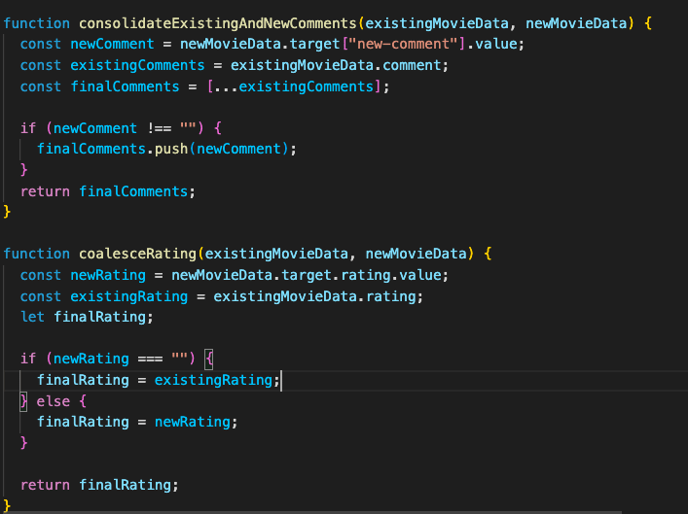
Task: Click newComment in its const declaration
Action: coord(112,44)
